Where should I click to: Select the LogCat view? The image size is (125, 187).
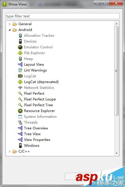click(30, 76)
